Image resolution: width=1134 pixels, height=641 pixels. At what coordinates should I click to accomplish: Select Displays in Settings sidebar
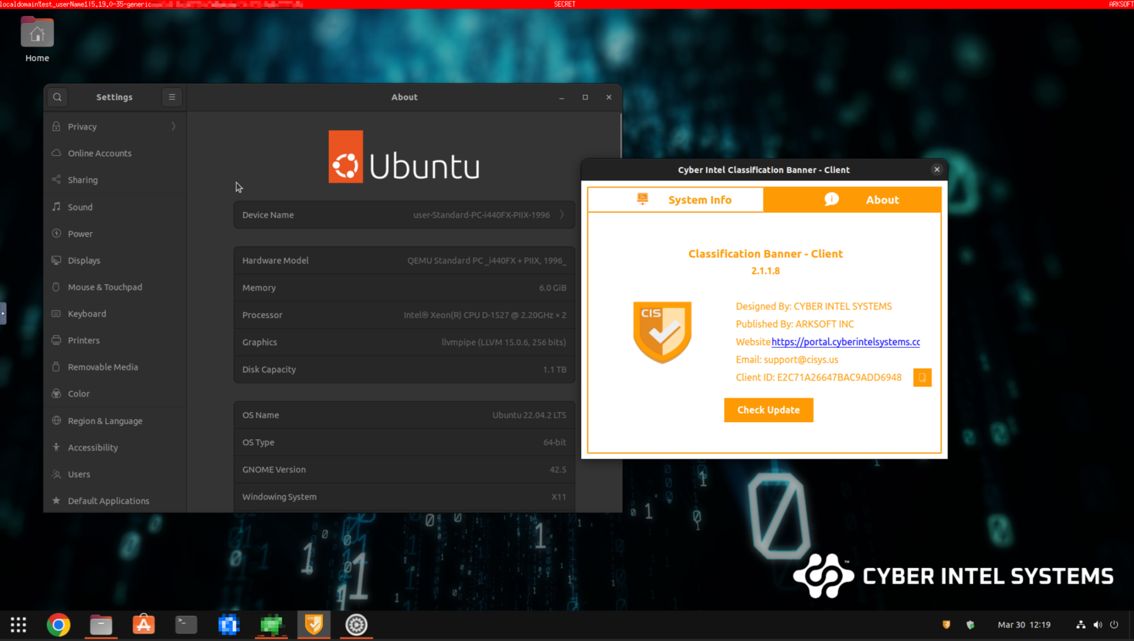[x=84, y=260]
